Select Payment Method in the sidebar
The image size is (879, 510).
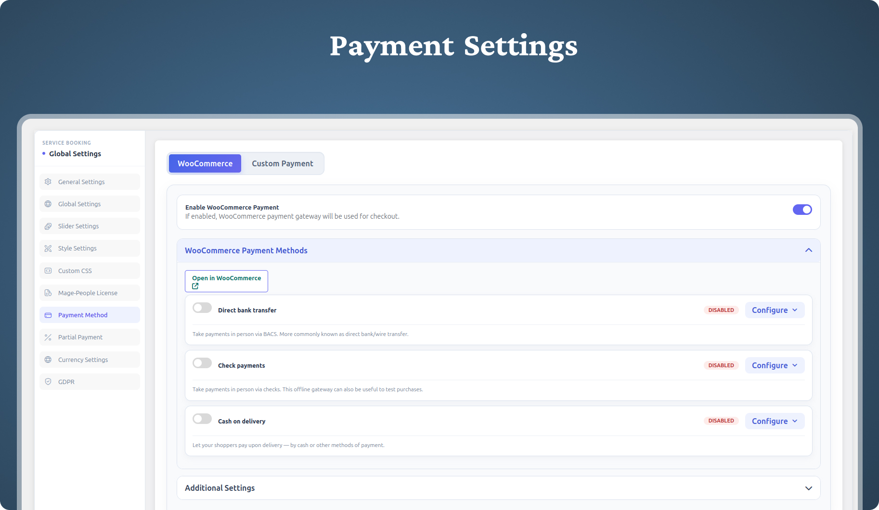(x=90, y=315)
